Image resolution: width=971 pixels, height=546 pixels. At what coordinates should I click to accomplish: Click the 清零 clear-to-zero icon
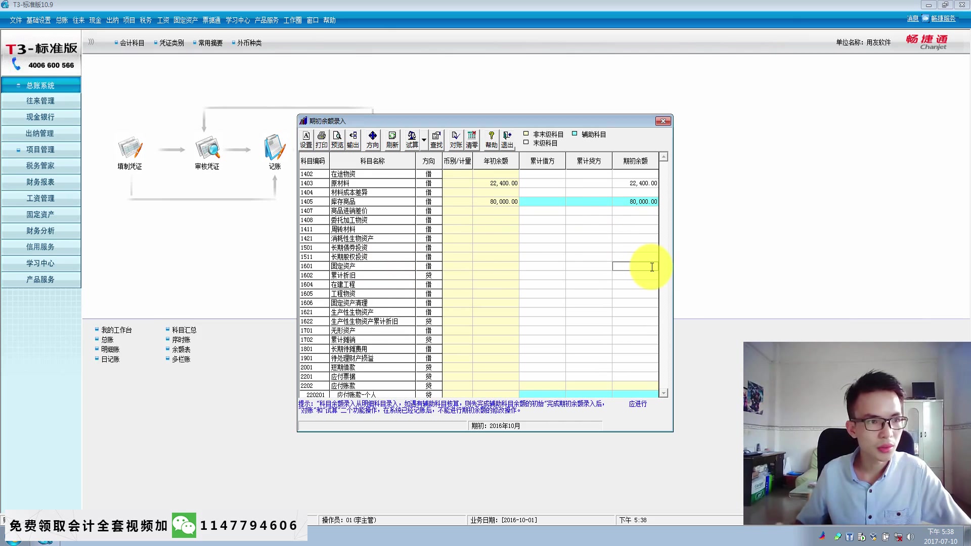pyautogui.click(x=472, y=140)
